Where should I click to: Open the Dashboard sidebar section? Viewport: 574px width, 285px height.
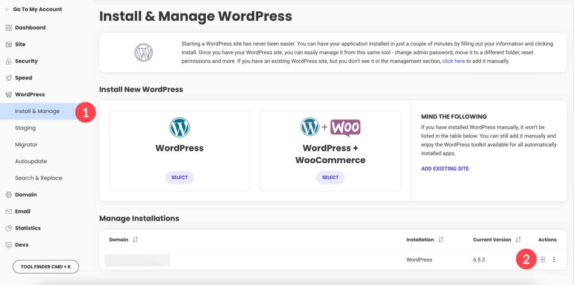(30, 27)
